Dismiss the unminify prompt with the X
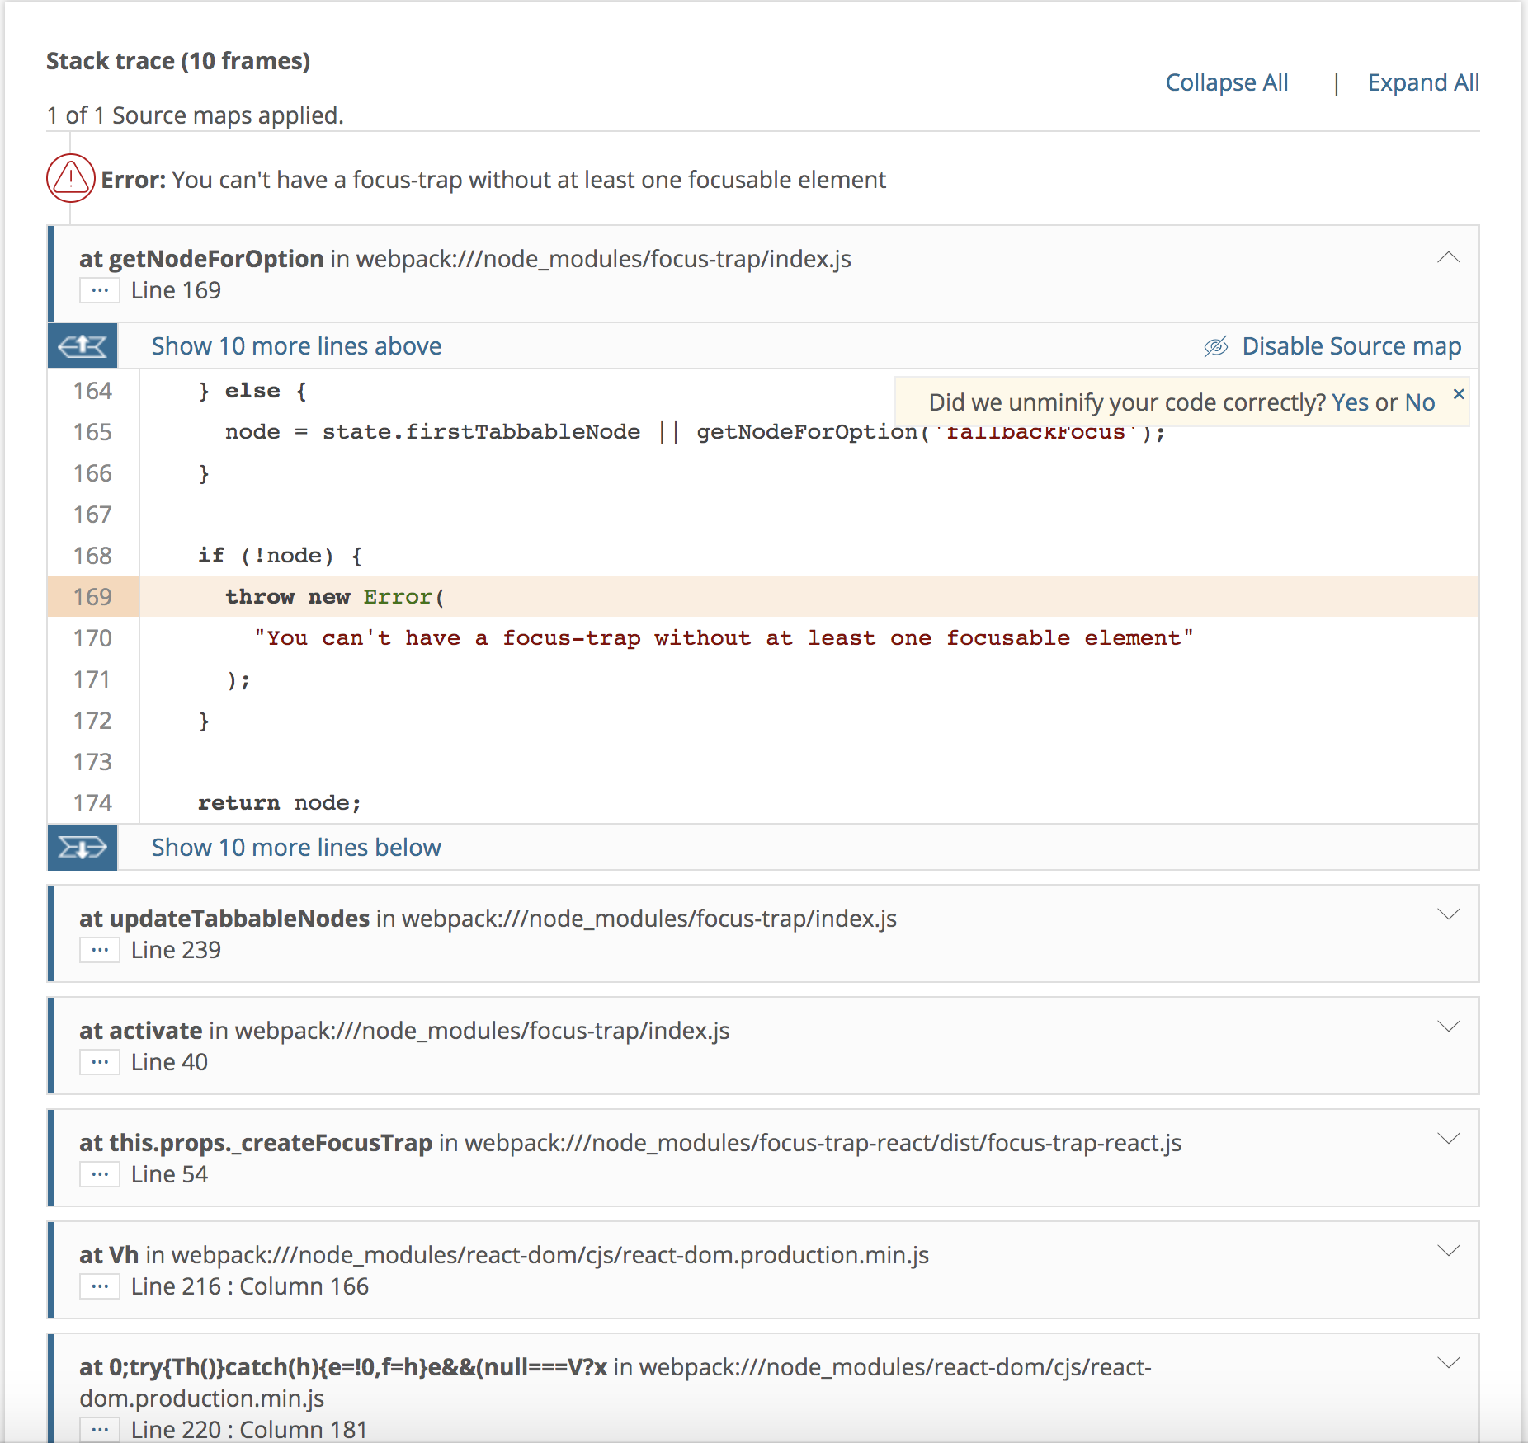Viewport: 1528px width, 1443px height. (x=1457, y=394)
